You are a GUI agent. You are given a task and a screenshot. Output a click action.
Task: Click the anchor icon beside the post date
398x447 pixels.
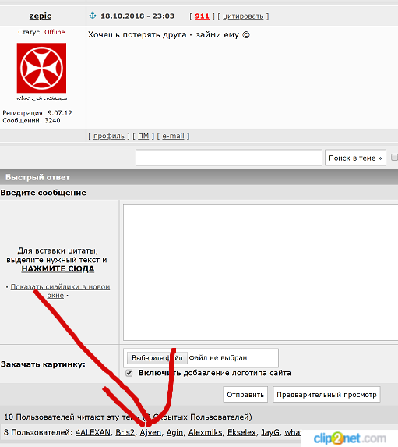(93, 16)
